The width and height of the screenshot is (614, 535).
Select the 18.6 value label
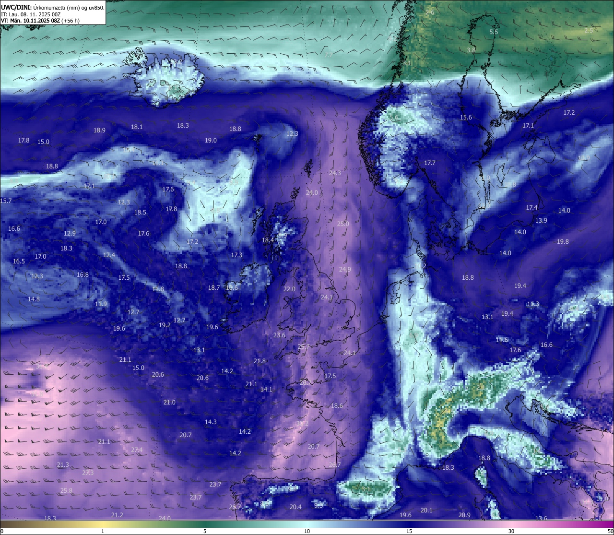[x=337, y=405]
